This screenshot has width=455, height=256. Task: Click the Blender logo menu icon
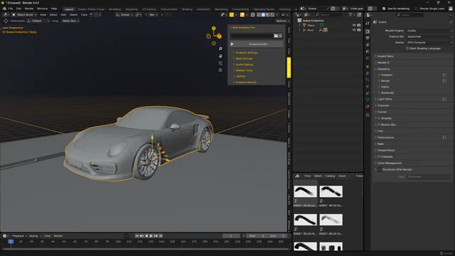tap(4, 9)
